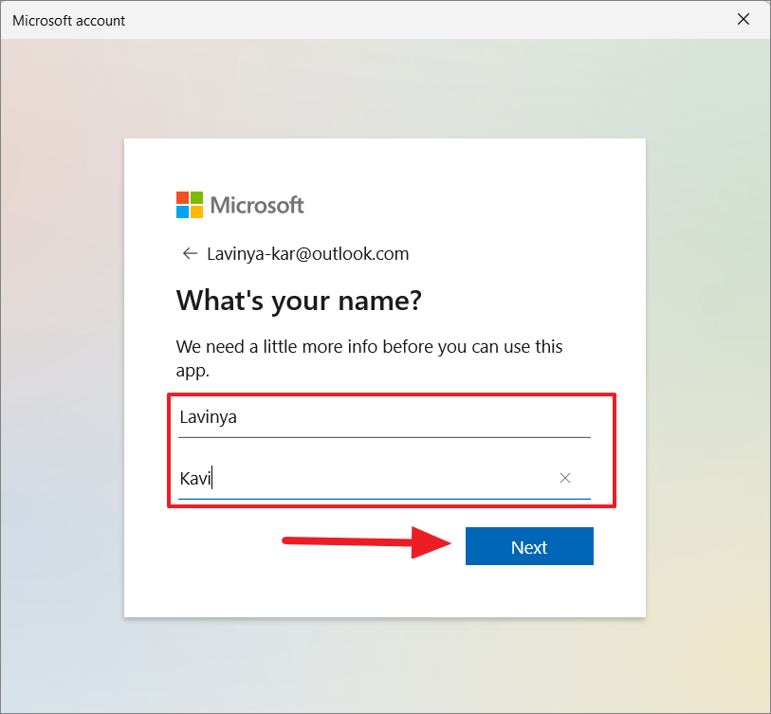Click the back arrow beside the email
The width and height of the screenshot is (771, 714).
point(190,253)
